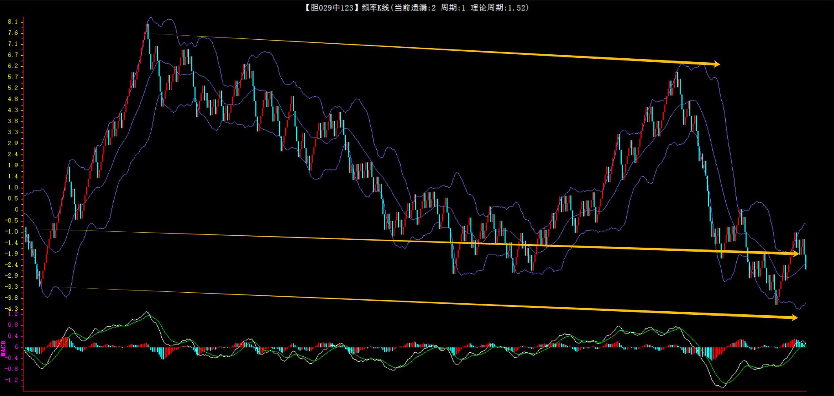The width and height of the screenshot is (834, 396).
Task: Click the chart title 频率K线 text
Action: (x=375, y=8)
